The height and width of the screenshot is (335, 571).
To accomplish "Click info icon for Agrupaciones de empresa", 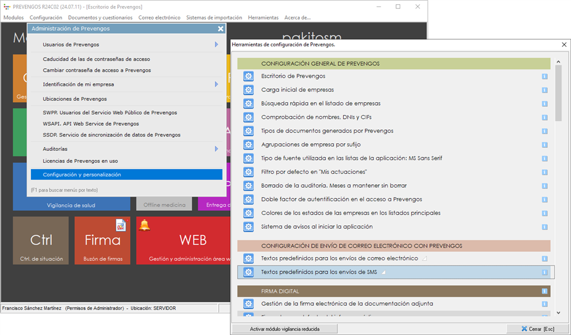I will (x=544, y=144).
